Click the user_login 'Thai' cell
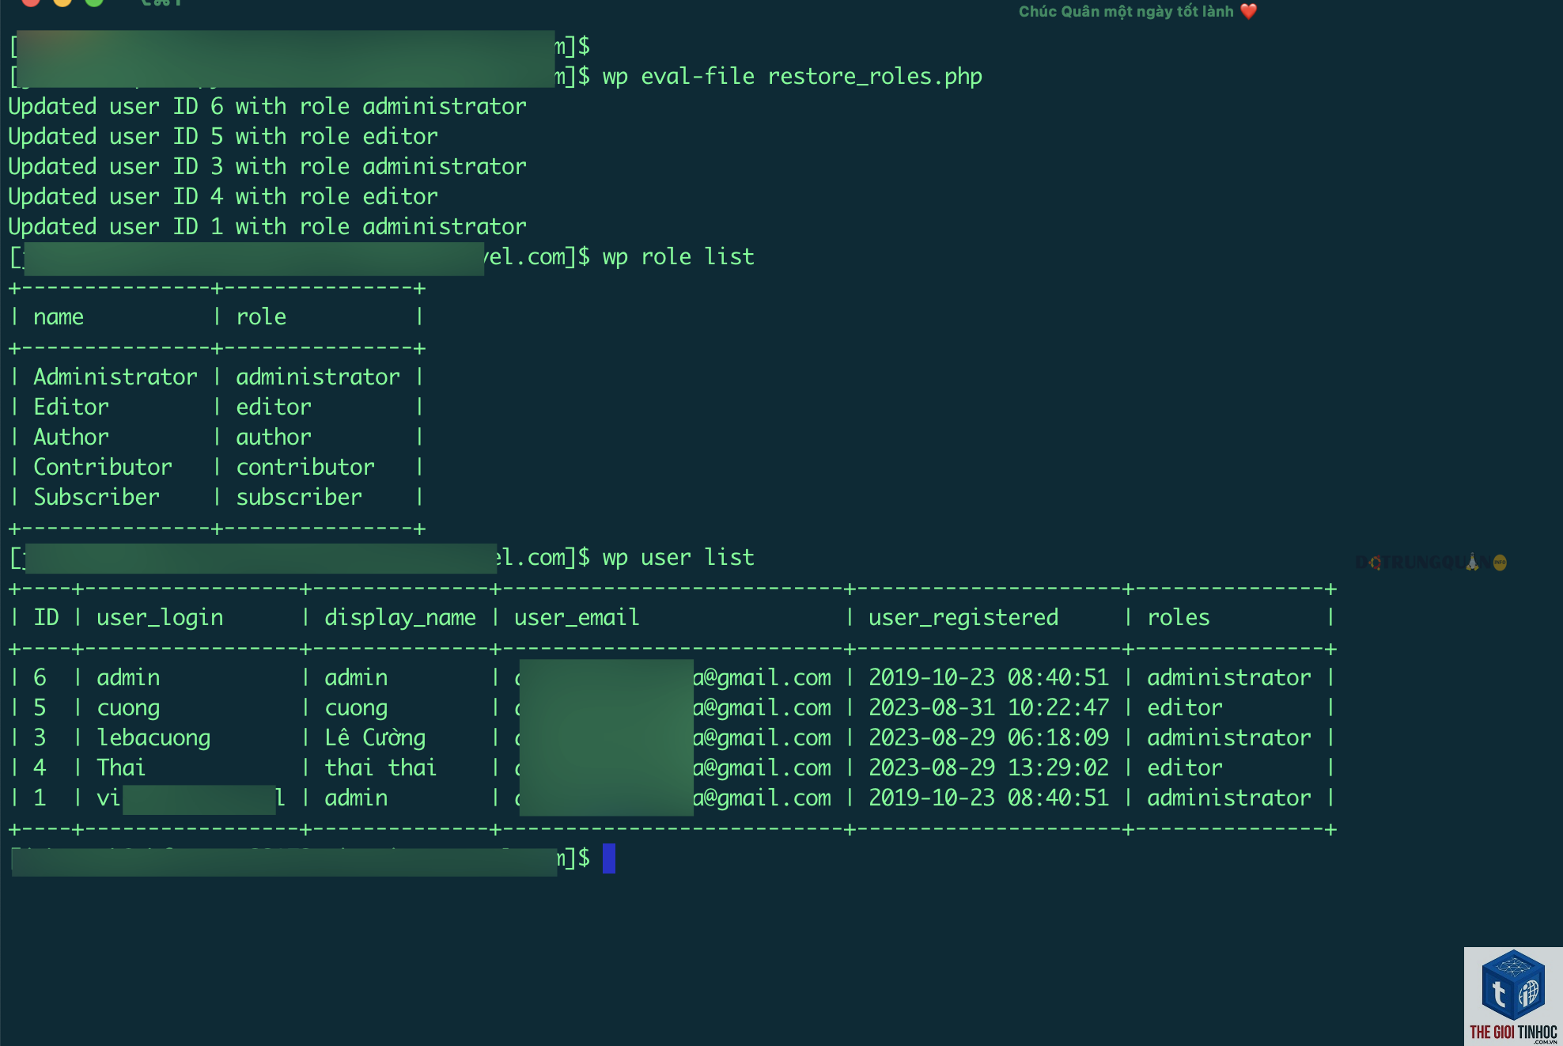 [121, 767]
